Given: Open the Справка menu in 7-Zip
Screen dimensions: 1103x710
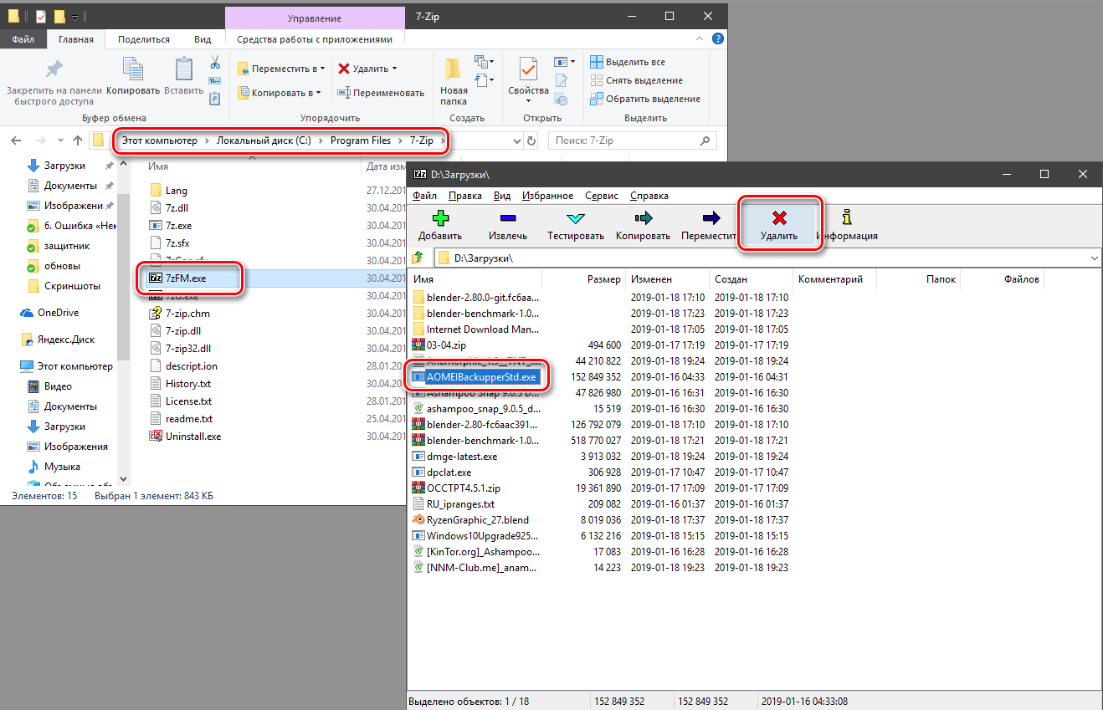Looking at the screenshot, I should tap(649, 196).
